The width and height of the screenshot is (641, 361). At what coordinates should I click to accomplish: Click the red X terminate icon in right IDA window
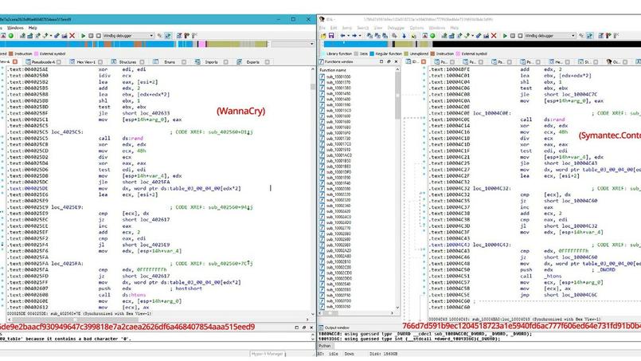tap(494, 36)
